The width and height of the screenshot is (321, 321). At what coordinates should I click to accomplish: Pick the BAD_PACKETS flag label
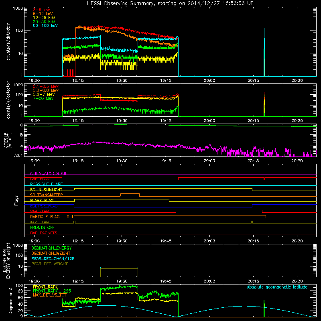(44, 233)
